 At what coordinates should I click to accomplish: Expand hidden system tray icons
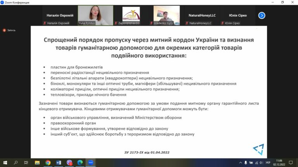241,163
